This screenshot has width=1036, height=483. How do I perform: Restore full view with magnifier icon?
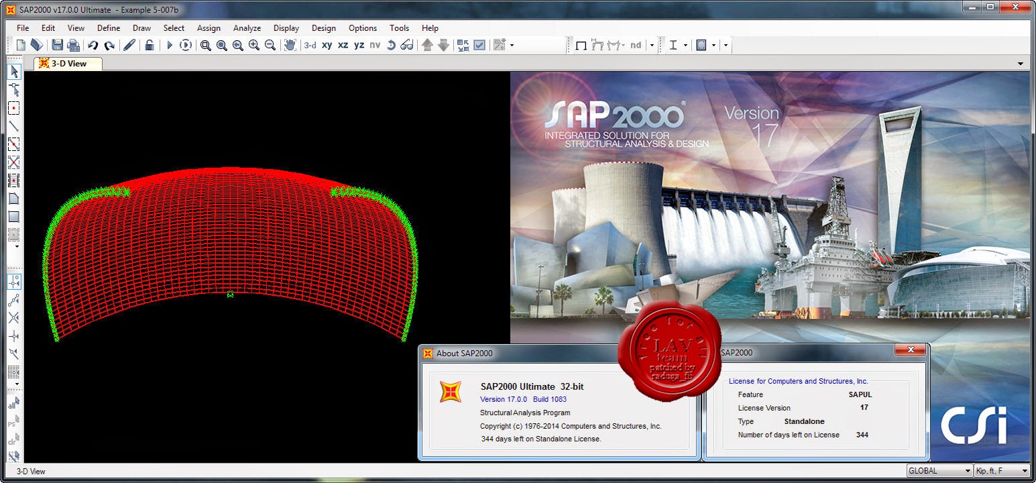coord(222,45)
